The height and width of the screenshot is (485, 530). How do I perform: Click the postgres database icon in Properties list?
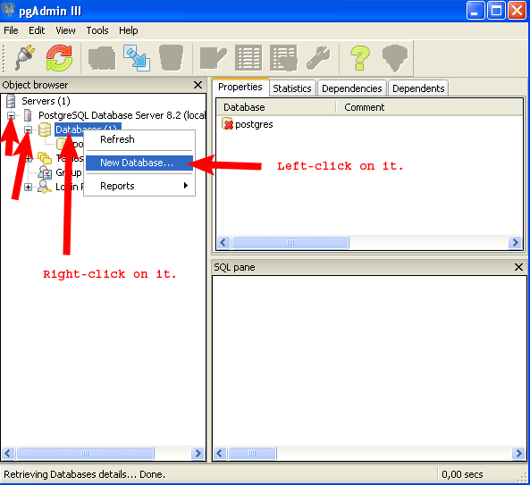pyautogui.click(x=228, y=124)
